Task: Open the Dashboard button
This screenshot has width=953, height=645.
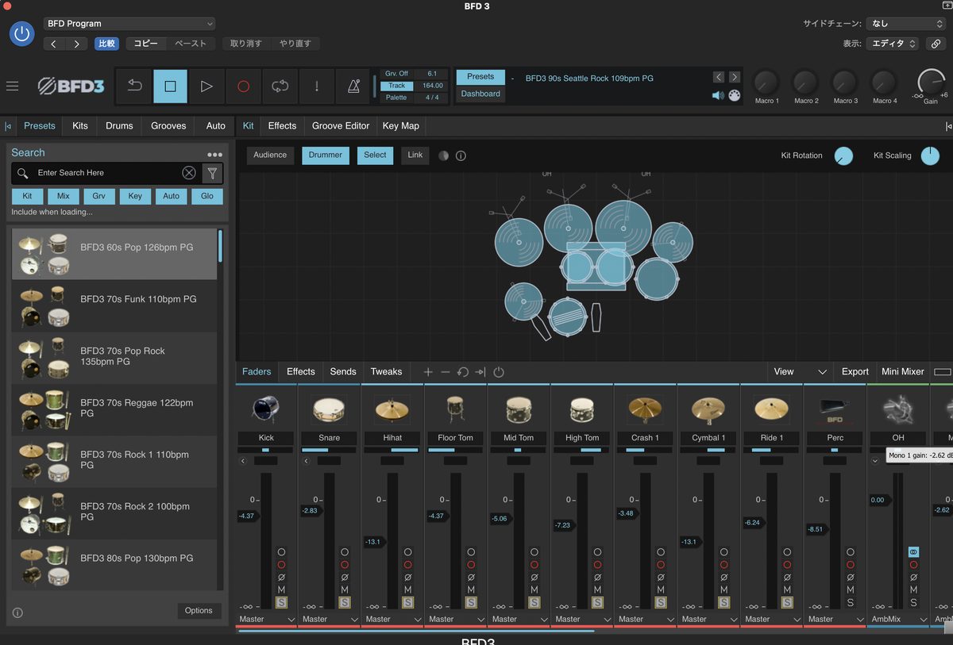Action: point(480,94)
